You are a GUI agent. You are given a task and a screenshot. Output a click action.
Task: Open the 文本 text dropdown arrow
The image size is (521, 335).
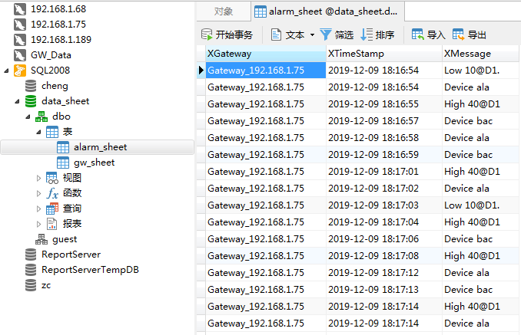312,34
